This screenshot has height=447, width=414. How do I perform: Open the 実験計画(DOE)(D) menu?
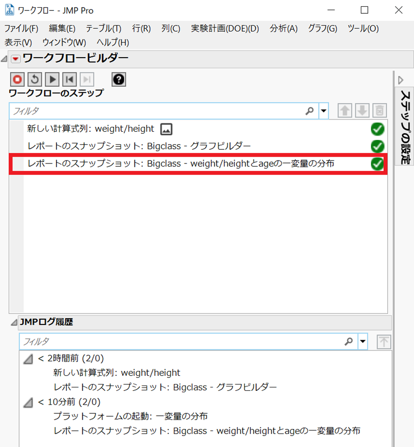[x=225, y=28]
